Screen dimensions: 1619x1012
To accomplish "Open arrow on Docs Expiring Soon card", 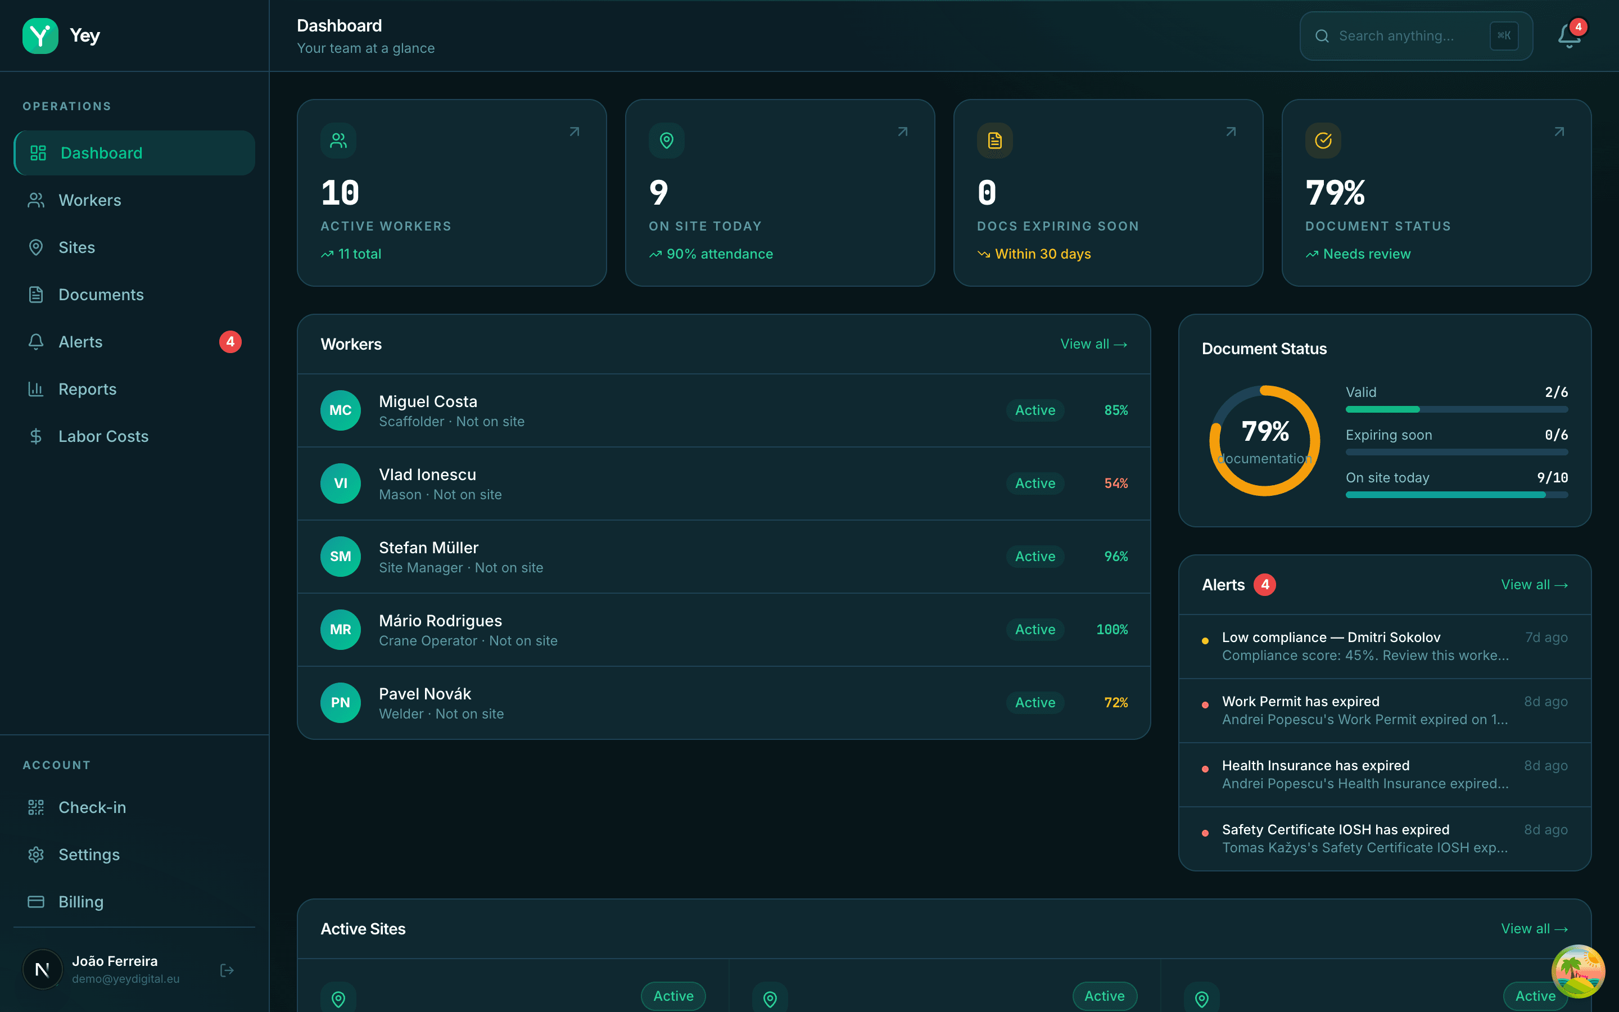I will (1231, 132).
